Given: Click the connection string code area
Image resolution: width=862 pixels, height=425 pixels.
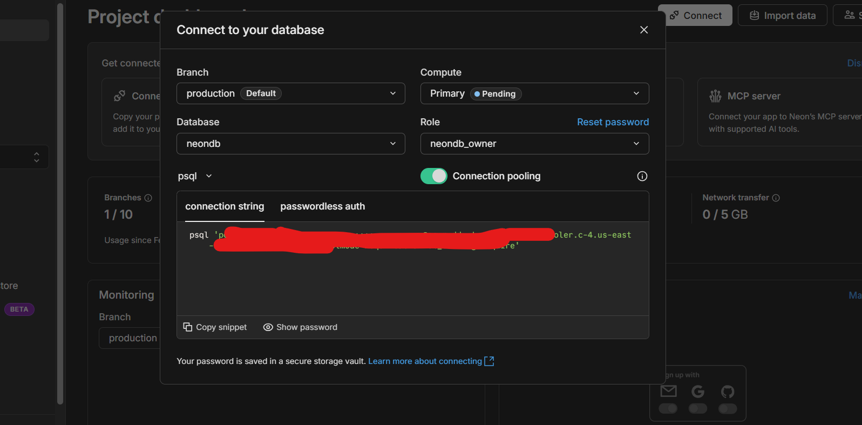Looking at the screenshot, I should pyautogui.click(x=412, y=268).
